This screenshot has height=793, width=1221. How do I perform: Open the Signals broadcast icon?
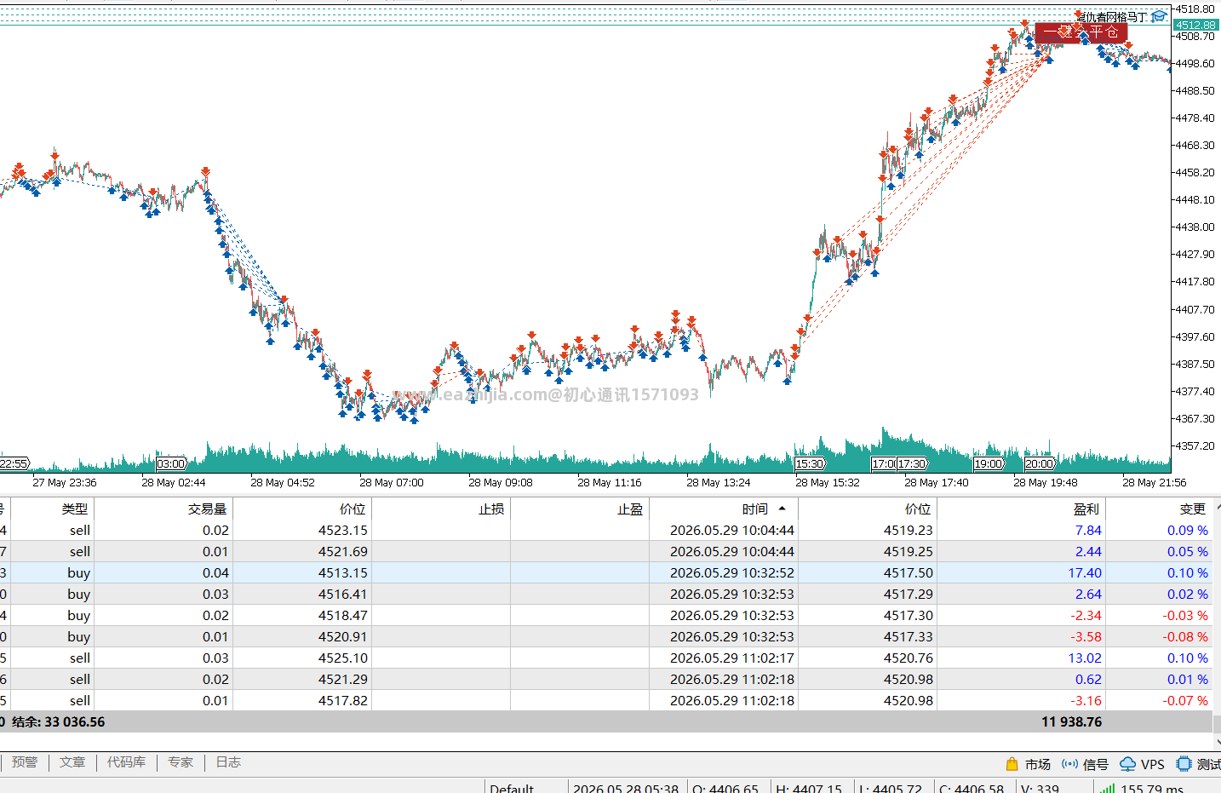click(x=1069, y=764)
